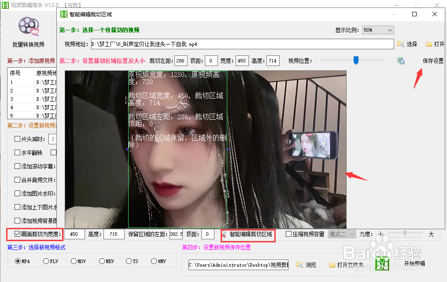
Task: Click the 高度 field showing 714
Action: click(273, 61)
